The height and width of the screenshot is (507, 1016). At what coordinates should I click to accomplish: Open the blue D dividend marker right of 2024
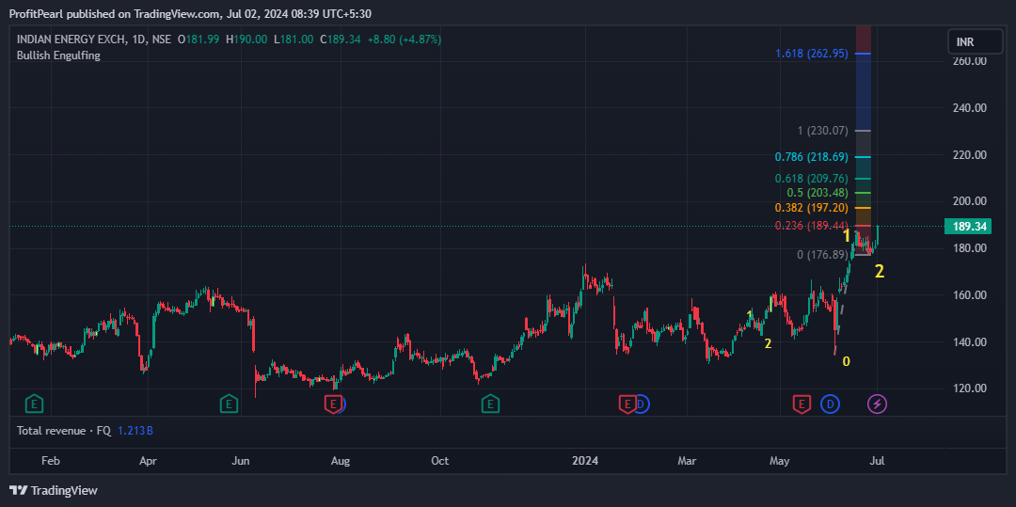[642, 404]
